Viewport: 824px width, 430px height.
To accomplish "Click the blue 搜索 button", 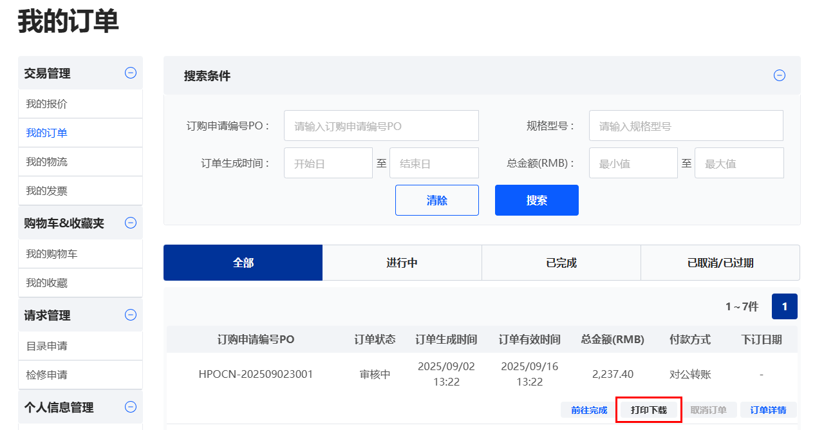I will tap(536, 200).
